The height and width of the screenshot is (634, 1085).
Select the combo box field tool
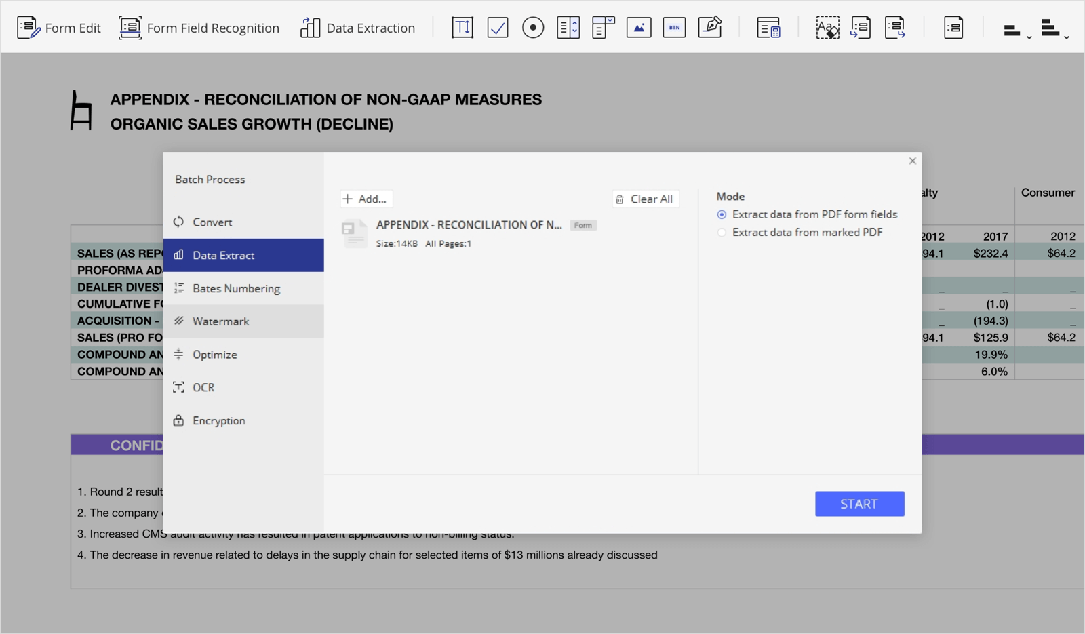click(603, 28)
